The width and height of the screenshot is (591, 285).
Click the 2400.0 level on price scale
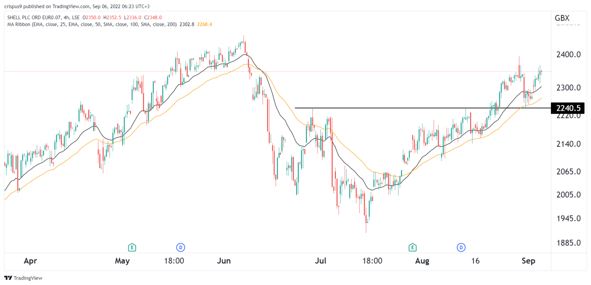pyautogui.click(x=569, y=55)
